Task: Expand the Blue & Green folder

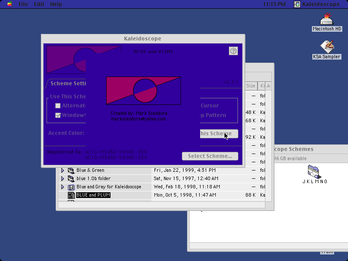Action: pos(62,170)
